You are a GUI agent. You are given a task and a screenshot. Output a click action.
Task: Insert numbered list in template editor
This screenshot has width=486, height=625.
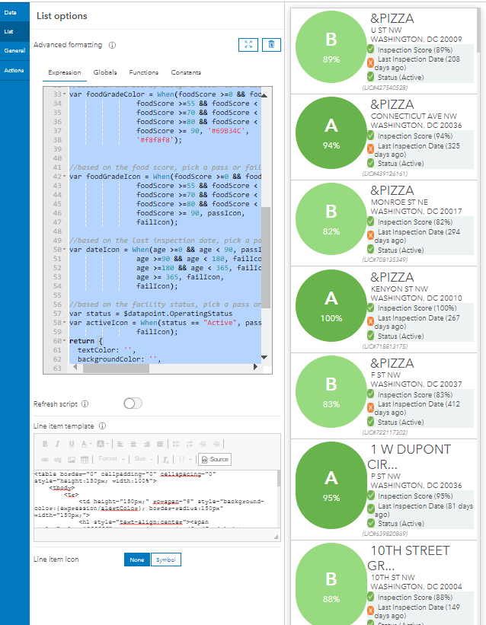[x=190, y=444]
